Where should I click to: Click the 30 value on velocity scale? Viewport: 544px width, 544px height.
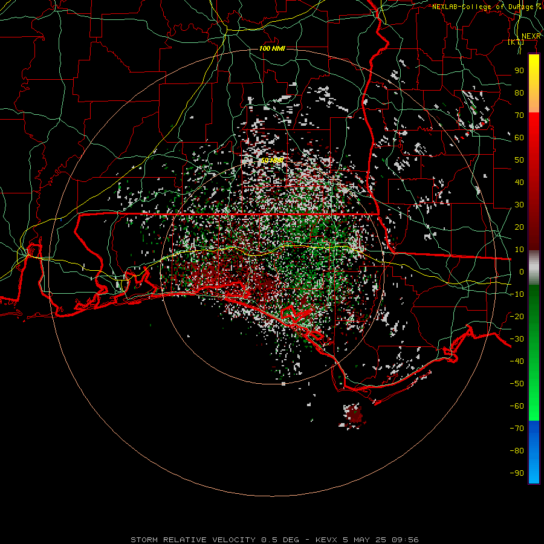(519, 205)
